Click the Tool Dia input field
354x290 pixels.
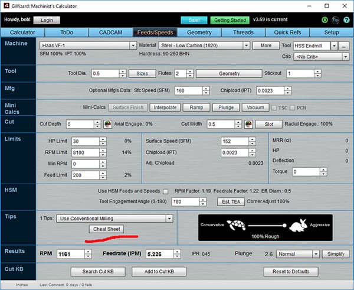[105, 74]
